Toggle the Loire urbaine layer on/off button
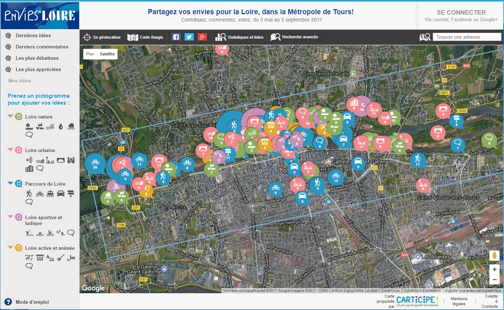This screenshot has width=504, height=310. [19, 150]
